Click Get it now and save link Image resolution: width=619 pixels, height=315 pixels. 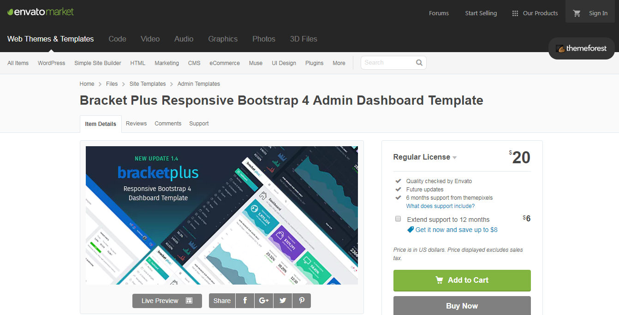point(456,230)
